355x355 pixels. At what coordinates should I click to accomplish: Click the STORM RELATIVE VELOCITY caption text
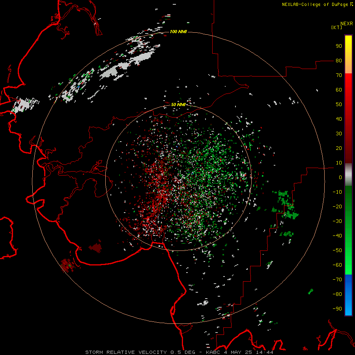click(126, 352)
